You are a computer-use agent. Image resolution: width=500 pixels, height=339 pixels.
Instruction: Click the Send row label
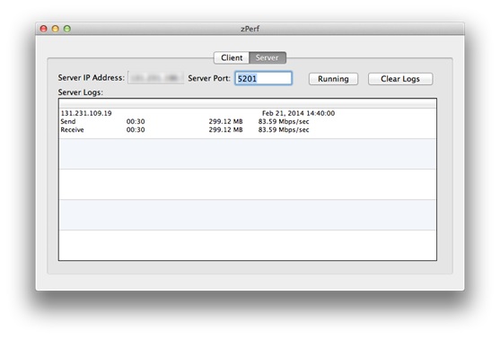[x=68, y=121]
